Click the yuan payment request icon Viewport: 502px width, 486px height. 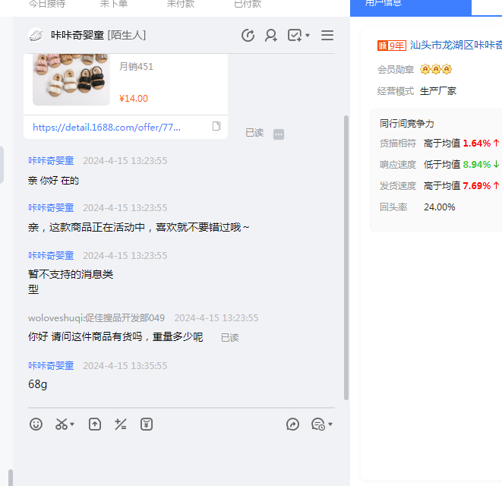click(147, 424)
